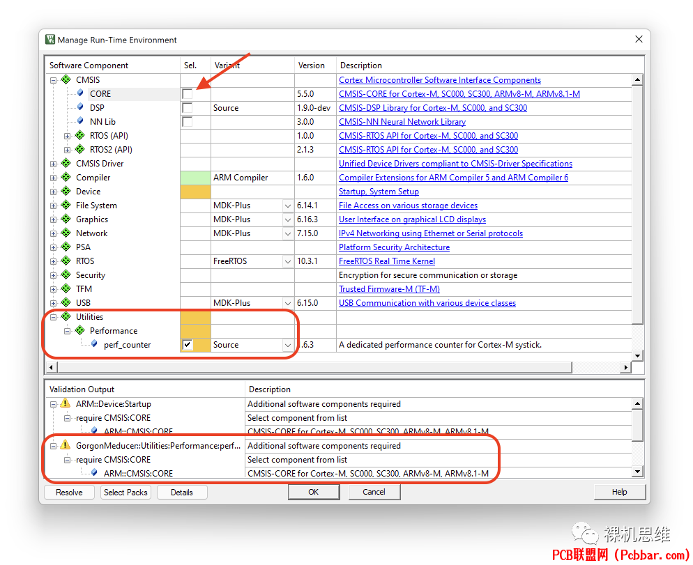Click the USB group diamond icon

(66, 302)
